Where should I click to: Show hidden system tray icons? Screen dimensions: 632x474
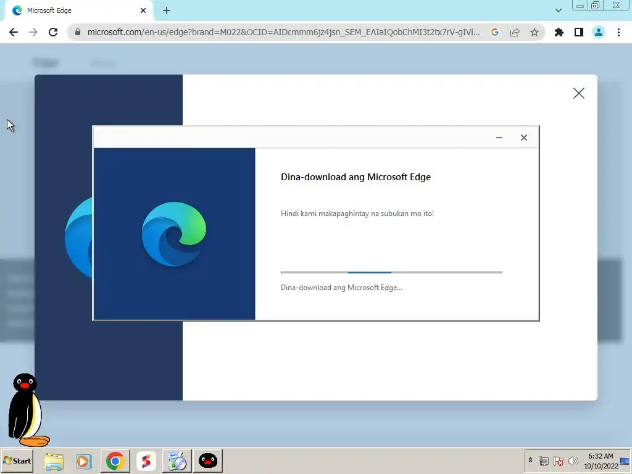(x=530, y=460)
